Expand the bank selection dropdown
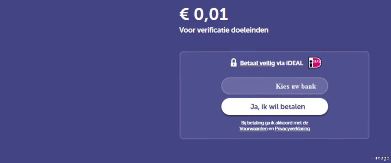The width and height of the screenshot is (391, 163). point(275,86)
